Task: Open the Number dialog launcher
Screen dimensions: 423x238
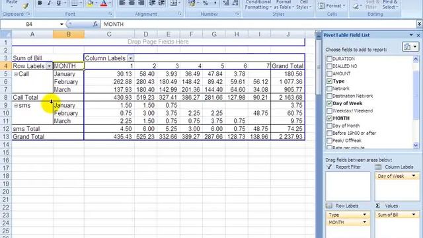Action: 237,14
